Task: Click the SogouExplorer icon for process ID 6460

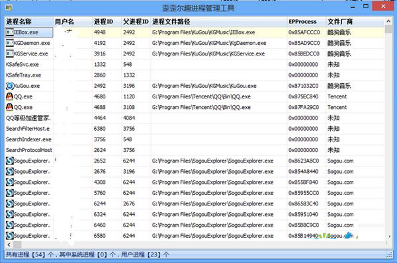Action: pos(10,225)
